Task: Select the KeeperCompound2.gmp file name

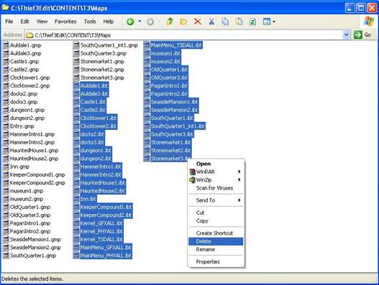Action: (37, 182)
